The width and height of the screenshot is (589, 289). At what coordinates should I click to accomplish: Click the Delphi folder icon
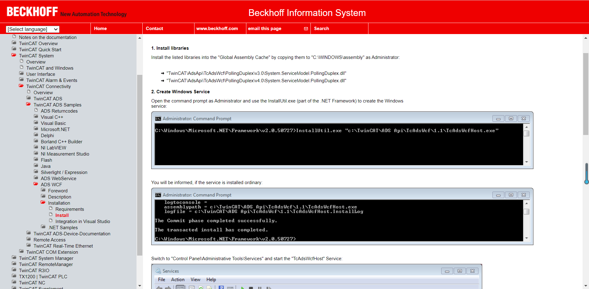(36, 135)
